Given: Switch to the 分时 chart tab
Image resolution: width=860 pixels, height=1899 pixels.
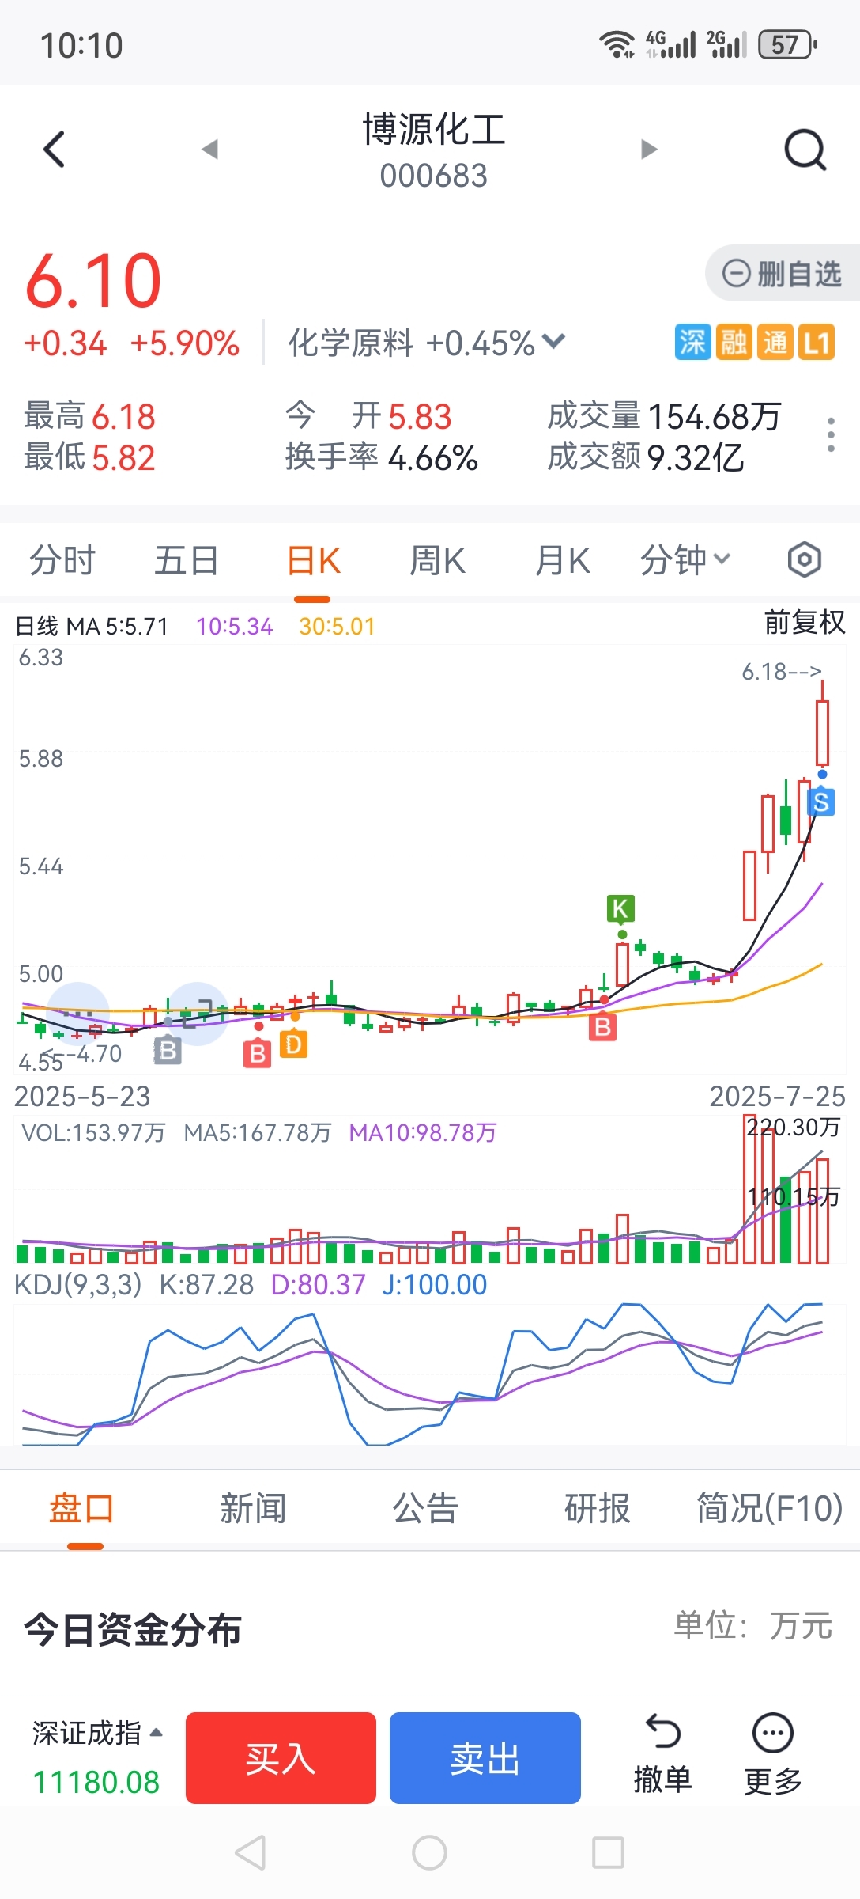Looking at the screenshot, I should tap(62, 560).
